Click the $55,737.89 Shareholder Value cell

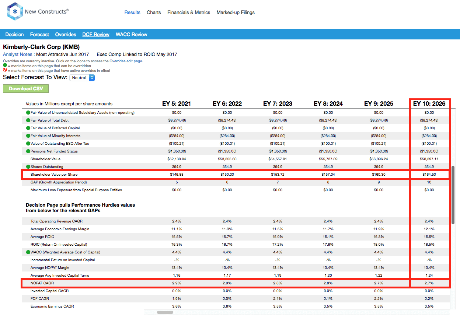(328, 159)
